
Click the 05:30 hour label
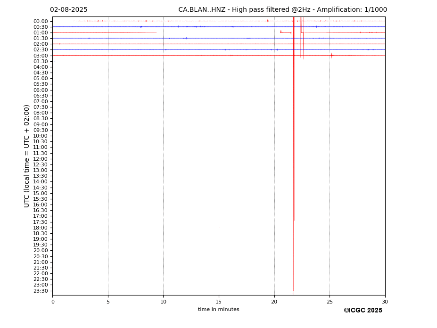(41, 84)
